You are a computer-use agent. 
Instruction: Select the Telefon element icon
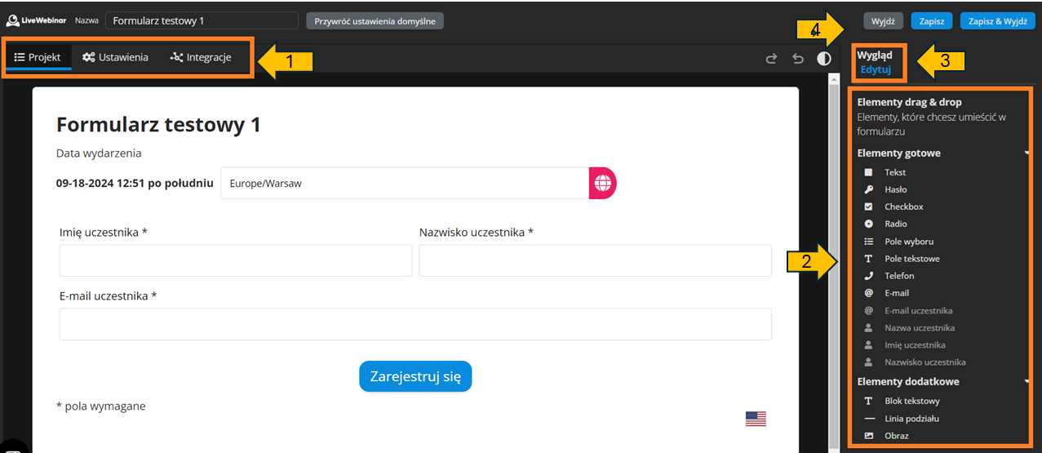(x=868, y=276)
